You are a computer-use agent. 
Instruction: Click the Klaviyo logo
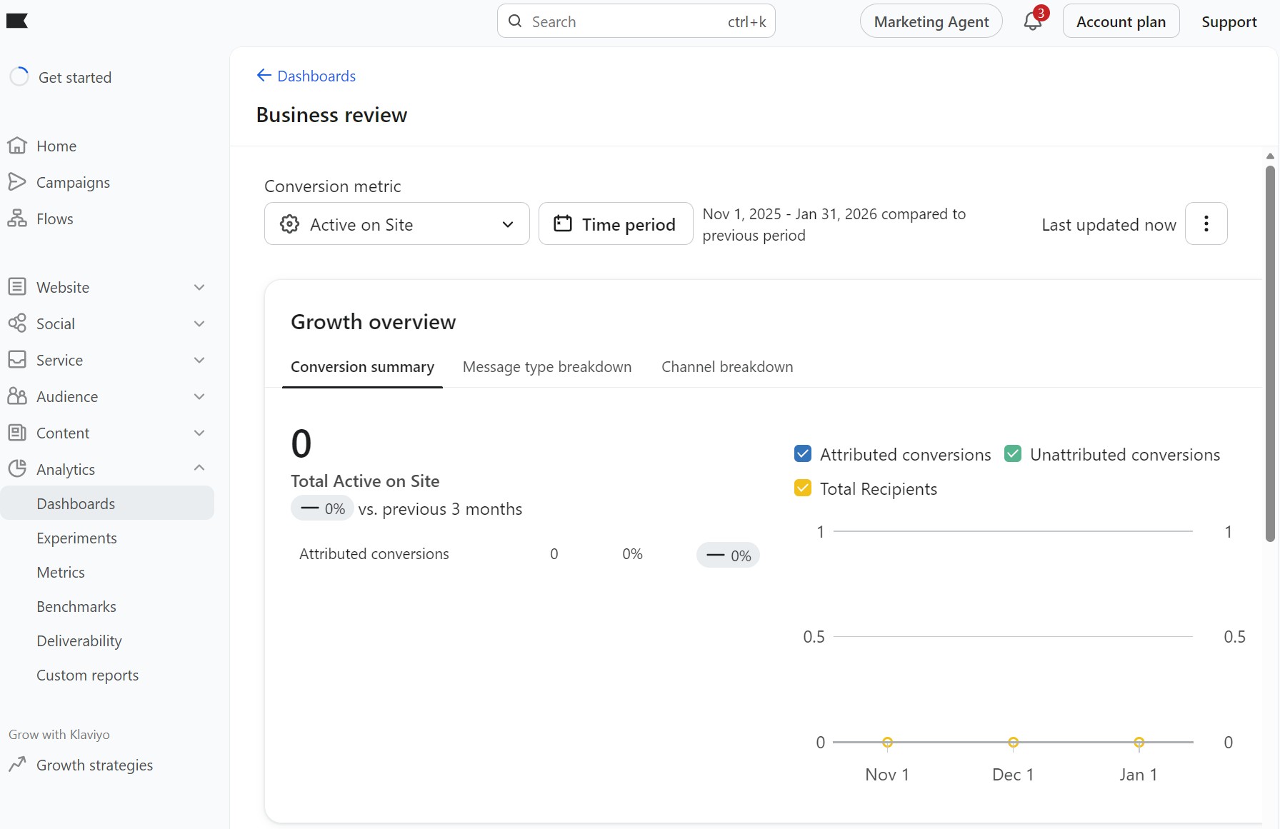pyautogui.click(x=17, y=21)
